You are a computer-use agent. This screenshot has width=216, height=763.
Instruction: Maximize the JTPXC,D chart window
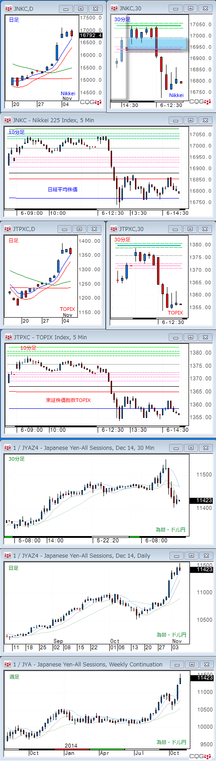tap(79, 229)
